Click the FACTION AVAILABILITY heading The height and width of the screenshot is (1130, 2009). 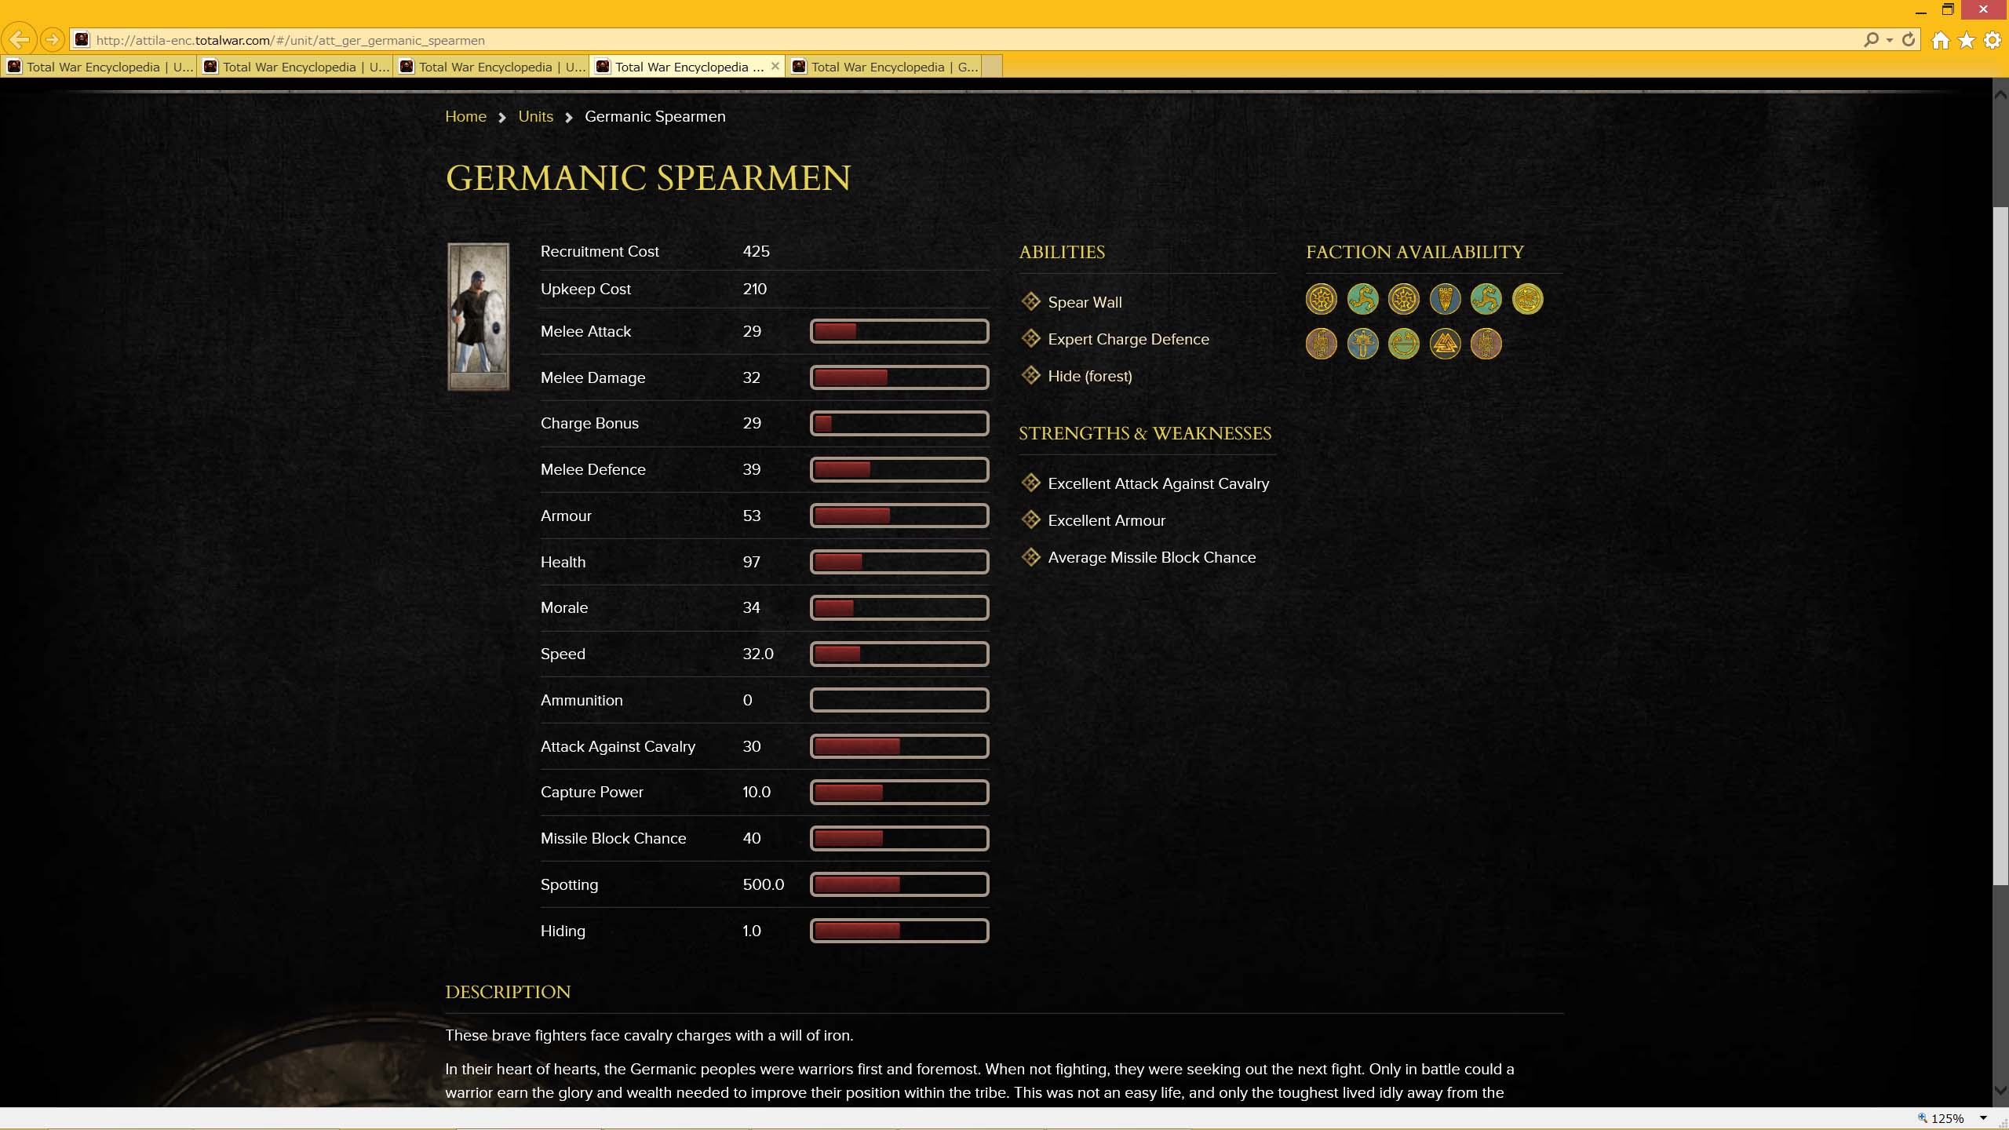click(x=1415, y=252)
